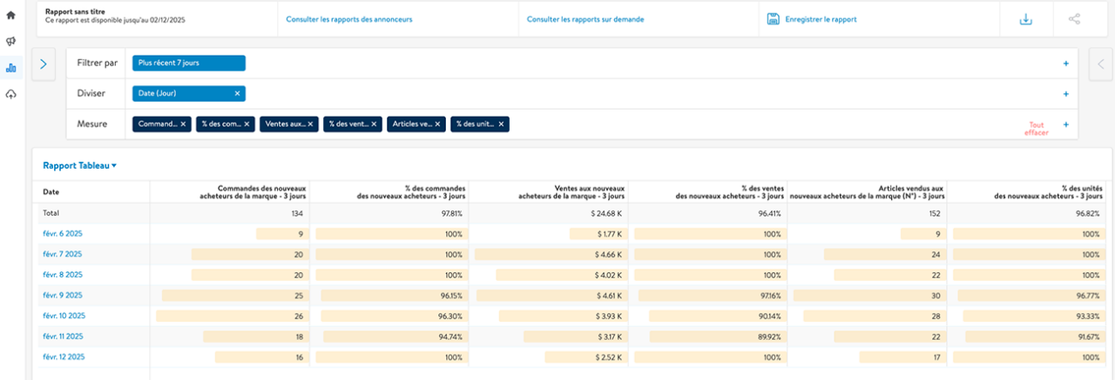Screen dimensions: 1115x380
Task: Click the share report icon
Action: tap(1073, 19)
